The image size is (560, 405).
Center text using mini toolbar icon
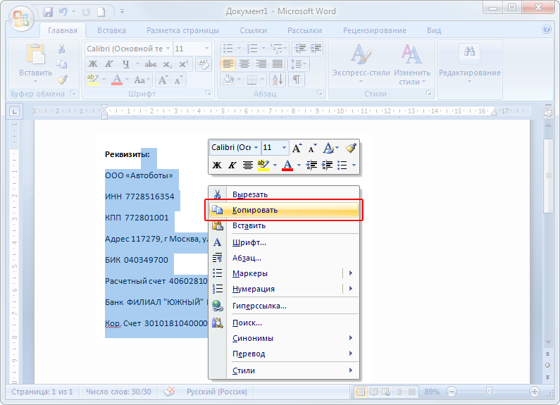[247, 165]
